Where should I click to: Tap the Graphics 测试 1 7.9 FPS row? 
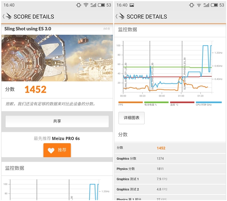[x=170, y=179]
